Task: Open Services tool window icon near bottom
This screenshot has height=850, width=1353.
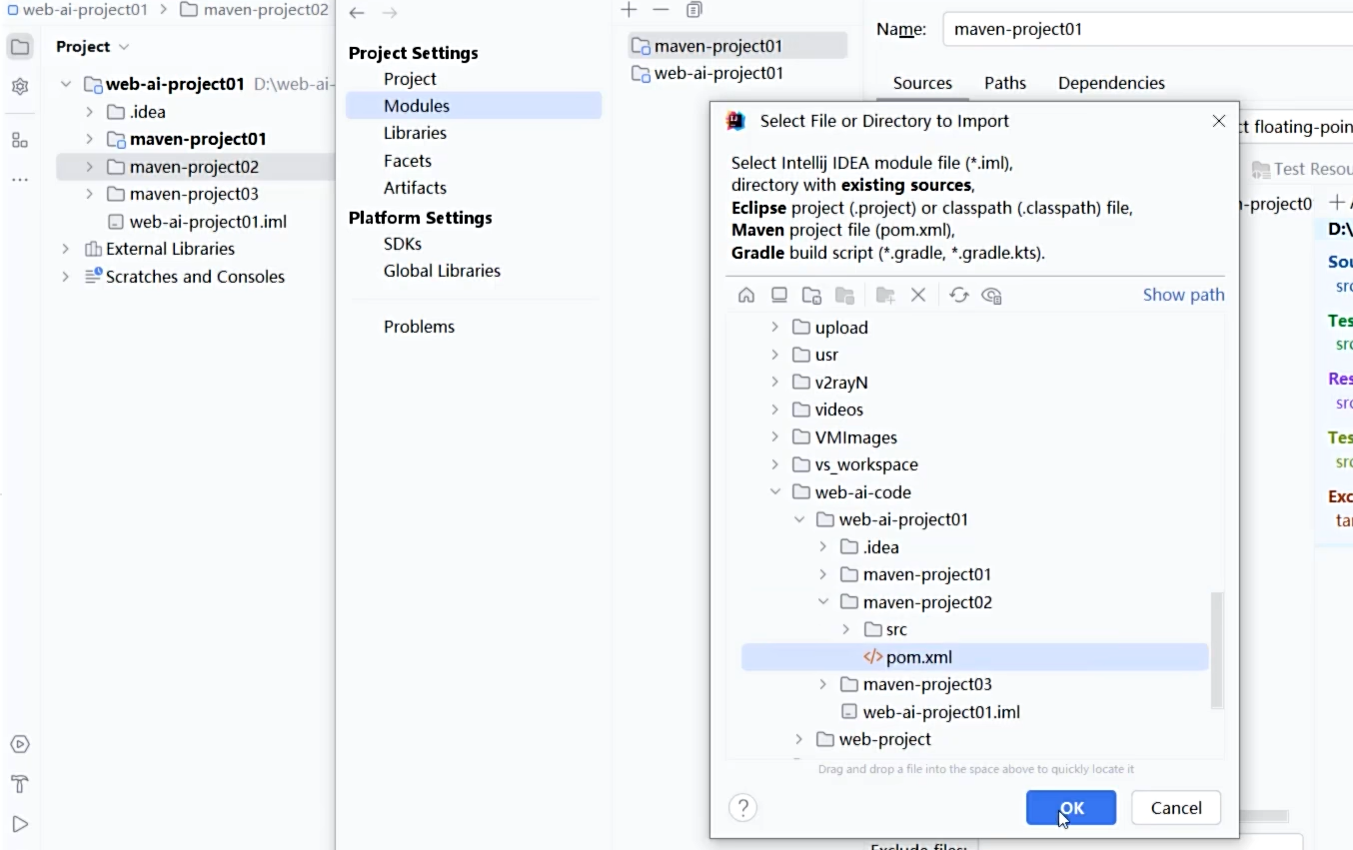Action: (x=20, y=744)
